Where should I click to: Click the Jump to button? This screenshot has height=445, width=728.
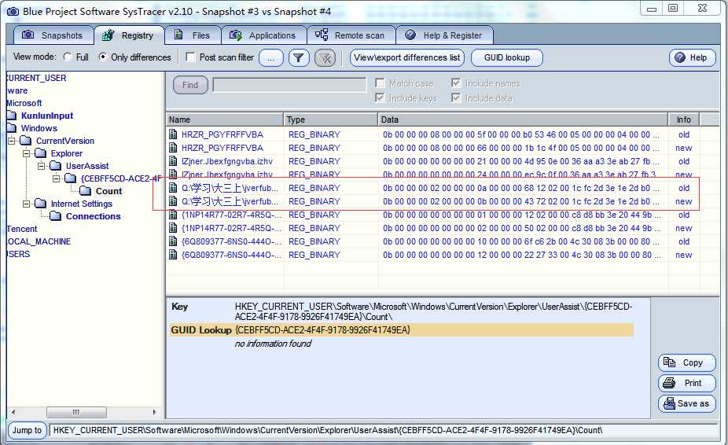(27, 430)
